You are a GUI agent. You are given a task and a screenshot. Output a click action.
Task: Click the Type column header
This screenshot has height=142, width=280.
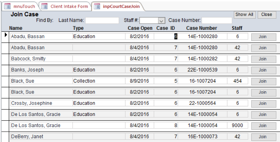78,28
